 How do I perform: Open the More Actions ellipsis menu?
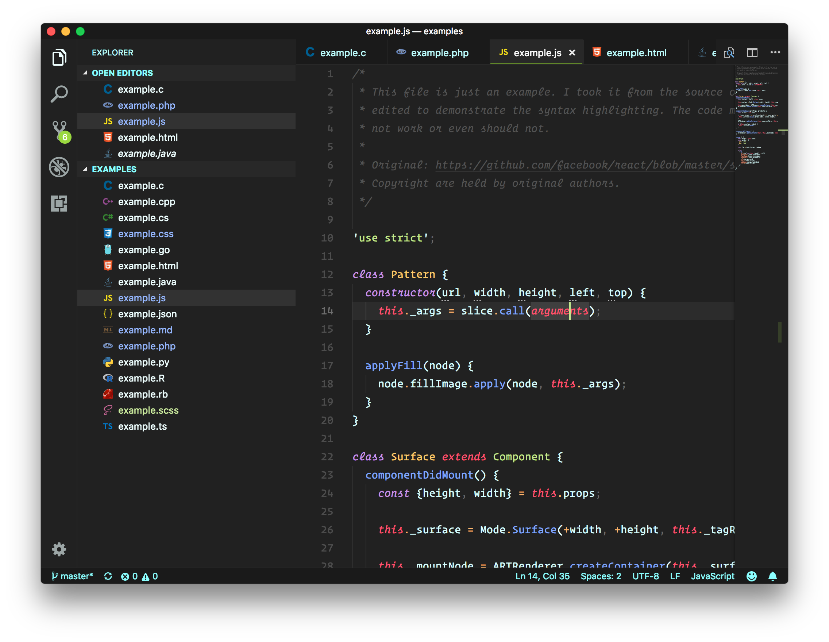(x=775, y=53)
